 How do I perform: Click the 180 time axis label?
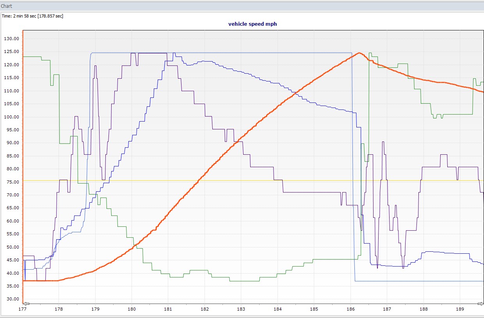point(132,309)
